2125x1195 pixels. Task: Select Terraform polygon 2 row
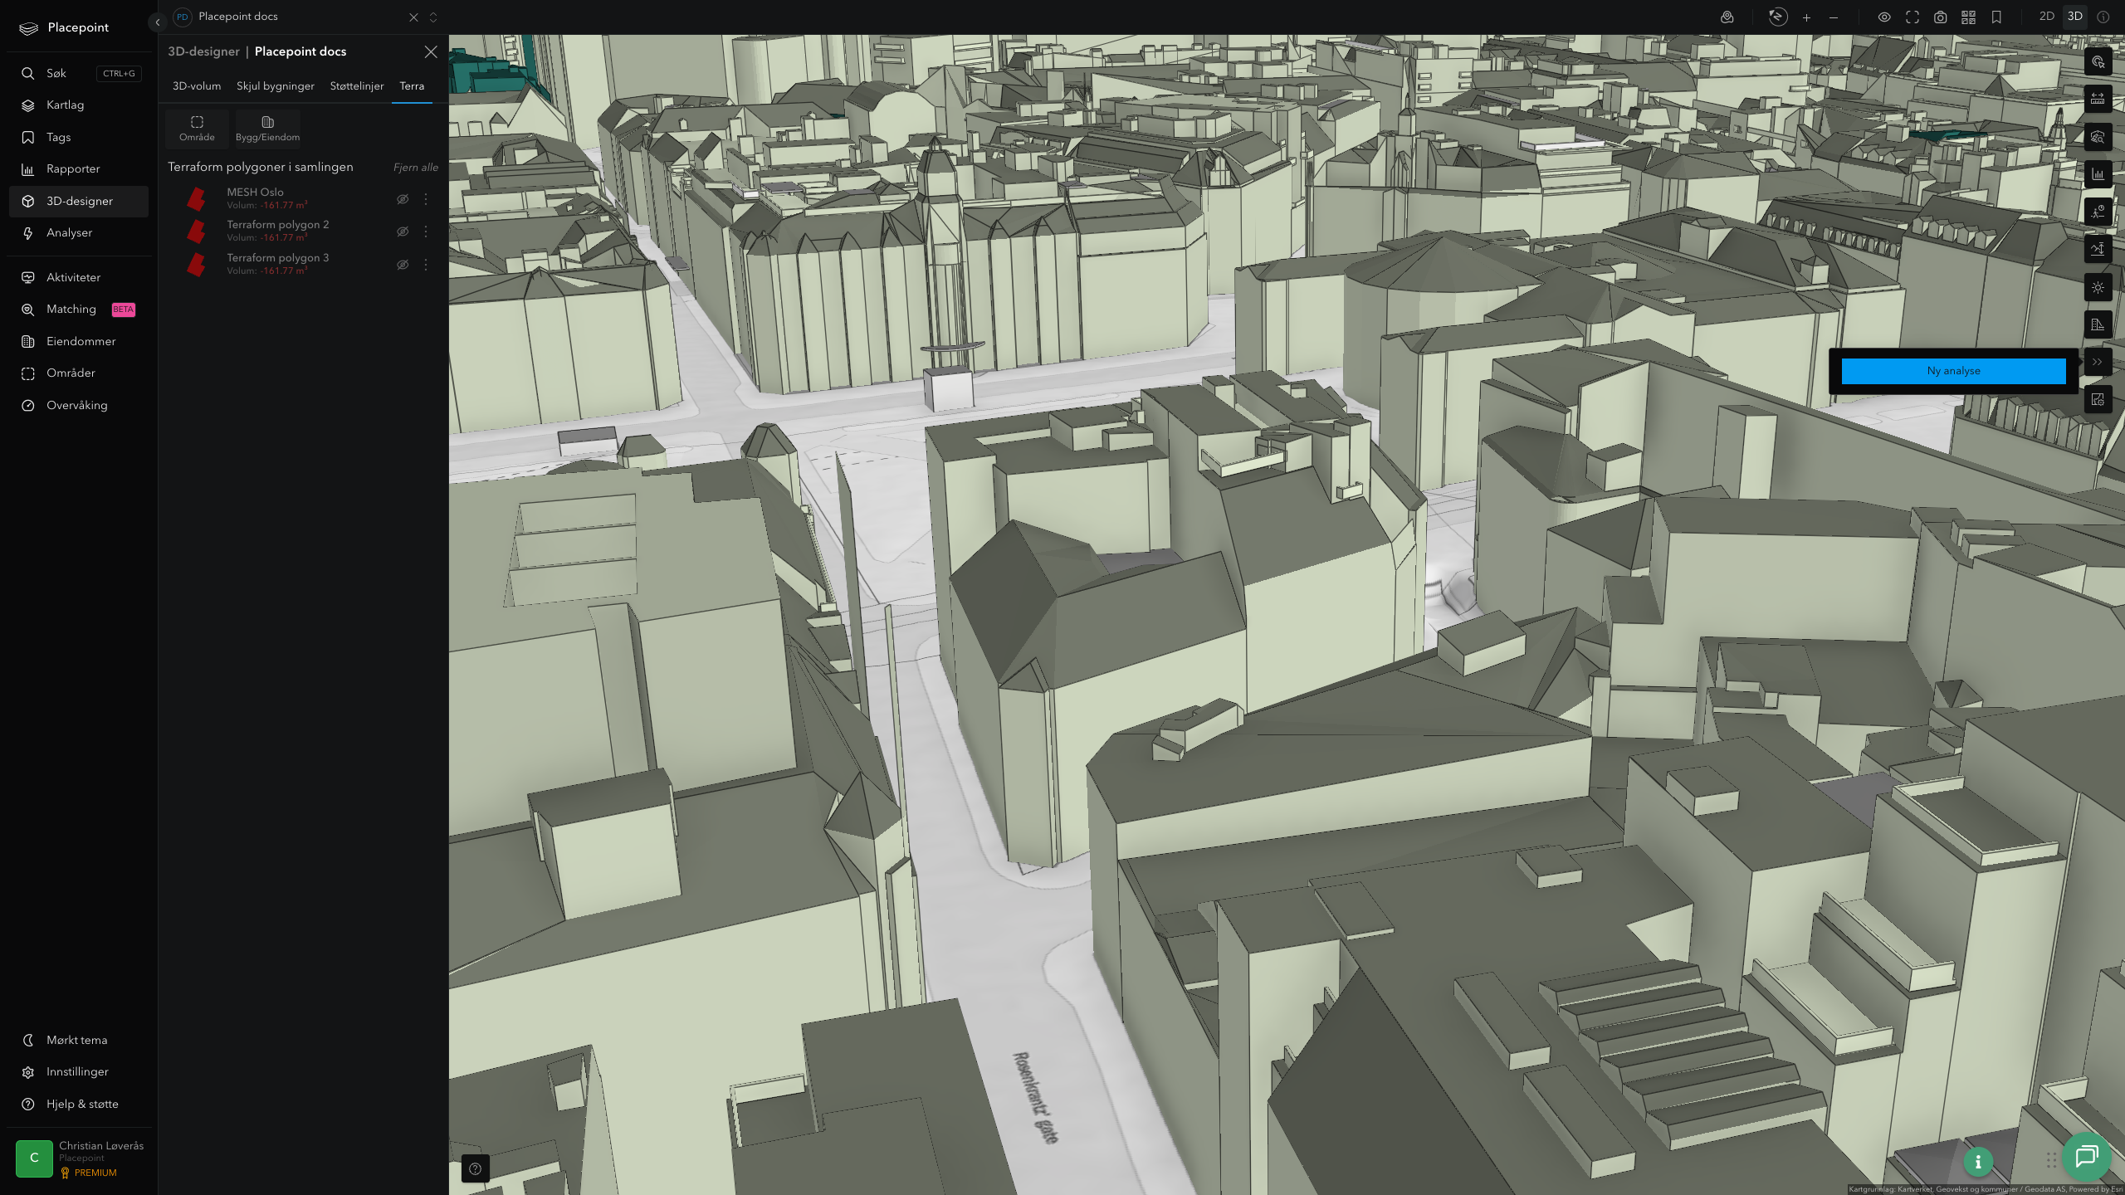pyautogui.click(x=304, y=232)
